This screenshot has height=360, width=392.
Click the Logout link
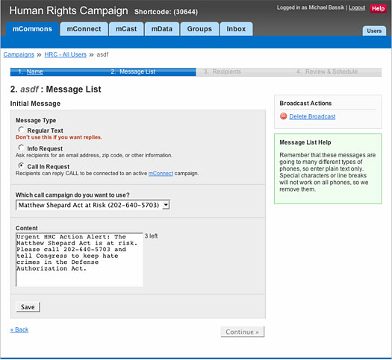point(357,7)
